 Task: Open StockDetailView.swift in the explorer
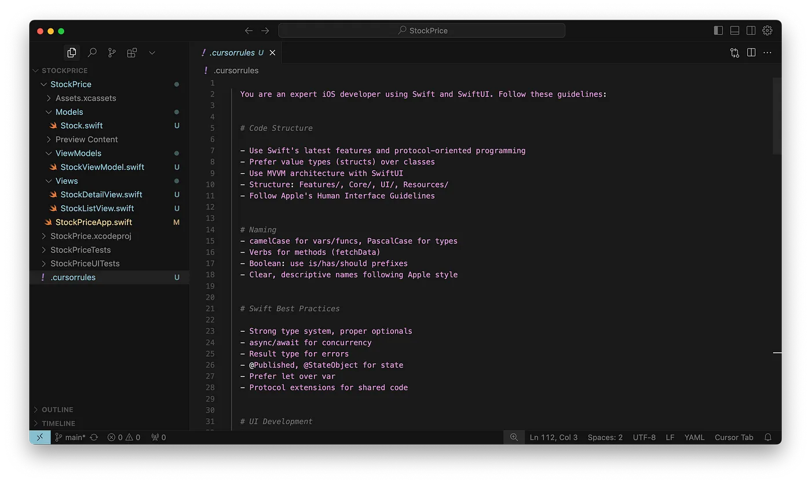101,195
